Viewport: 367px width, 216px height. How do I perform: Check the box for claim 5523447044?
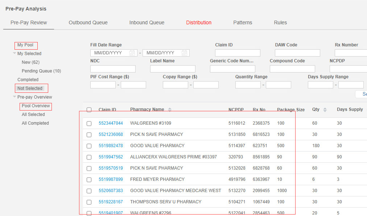click(x=89, y=123)
